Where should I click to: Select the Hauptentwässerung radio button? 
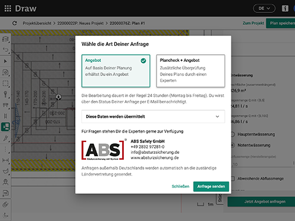[x=233, y=134]
